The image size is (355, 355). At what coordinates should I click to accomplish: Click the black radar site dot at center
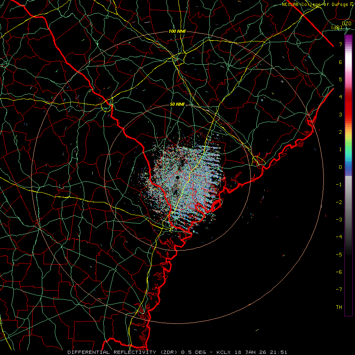(x=177, y=177)
